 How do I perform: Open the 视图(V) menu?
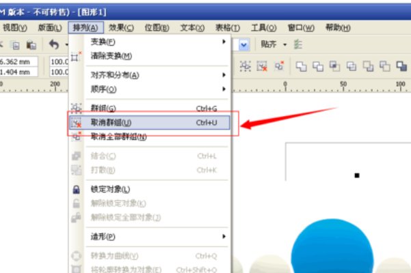[15, 27]
